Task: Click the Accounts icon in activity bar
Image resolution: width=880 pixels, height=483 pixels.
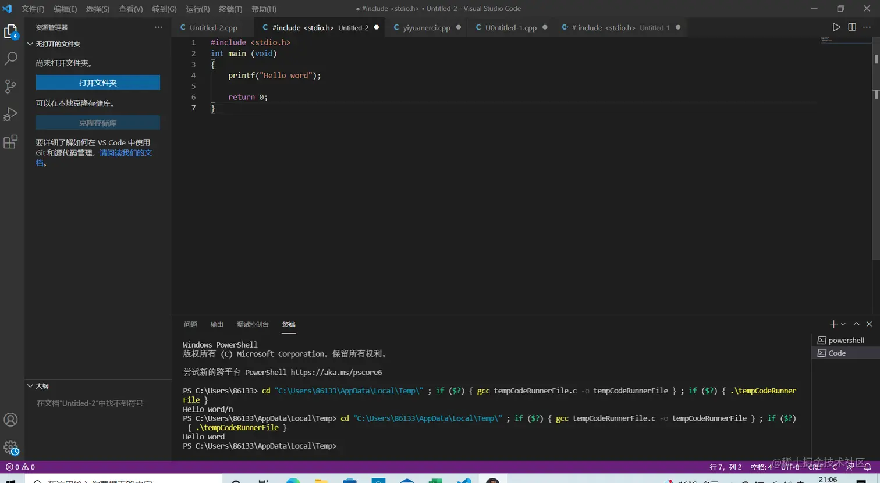Action: coord(10,420)
